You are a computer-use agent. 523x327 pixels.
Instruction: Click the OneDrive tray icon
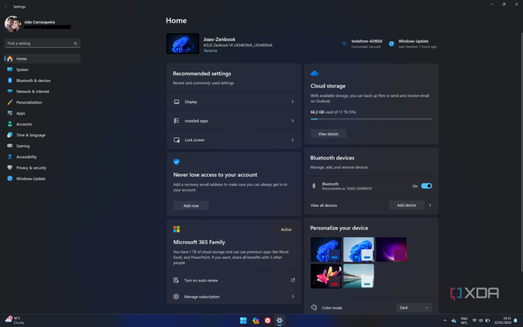click(x=453, y=321)
